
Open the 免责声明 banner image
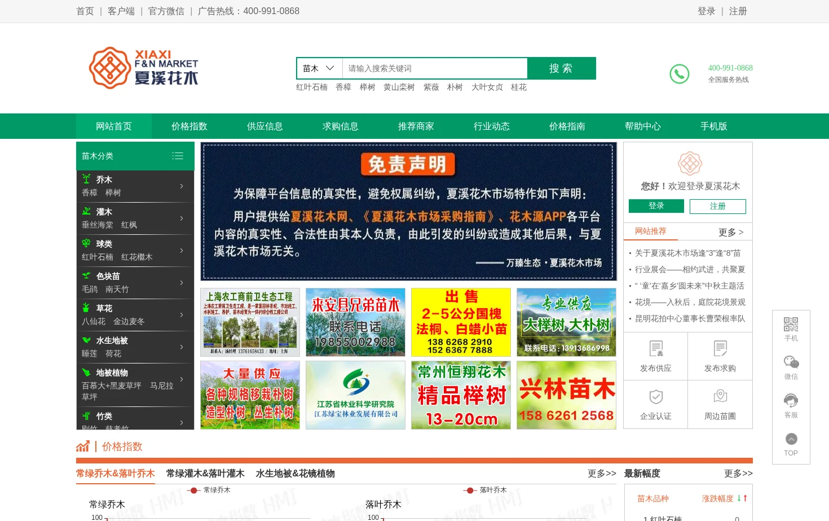pyautogui.click(x=409, y=212)
